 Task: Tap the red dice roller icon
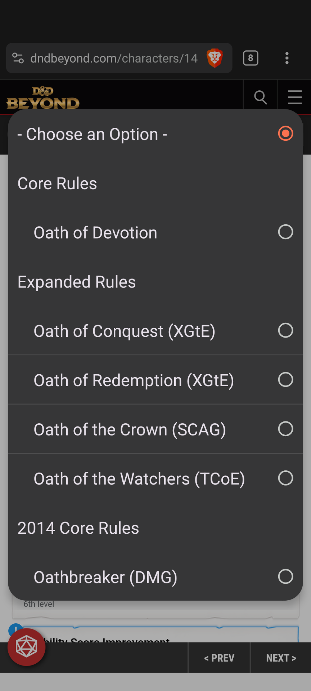click(27, 647)
